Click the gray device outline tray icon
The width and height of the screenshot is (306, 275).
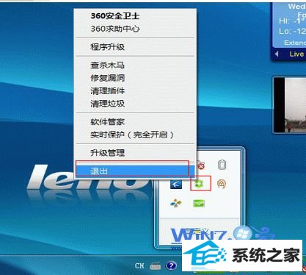[x=222, y=165]
